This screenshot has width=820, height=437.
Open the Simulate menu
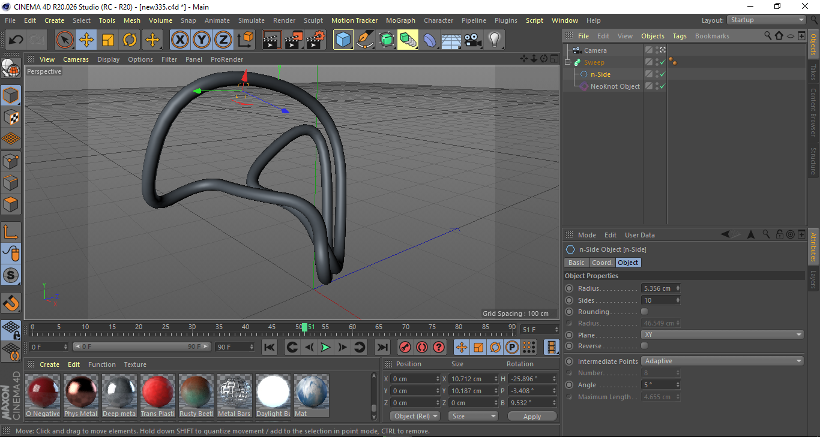[x=251, y=20]
